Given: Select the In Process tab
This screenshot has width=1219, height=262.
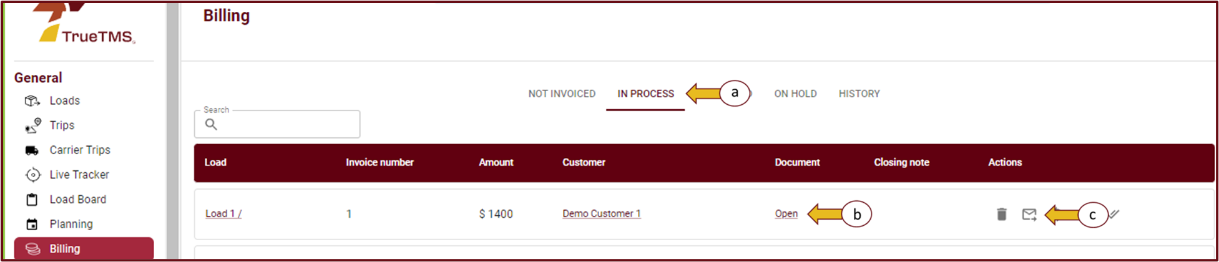Looking at the screenshot, I should [x=645, y=94].
